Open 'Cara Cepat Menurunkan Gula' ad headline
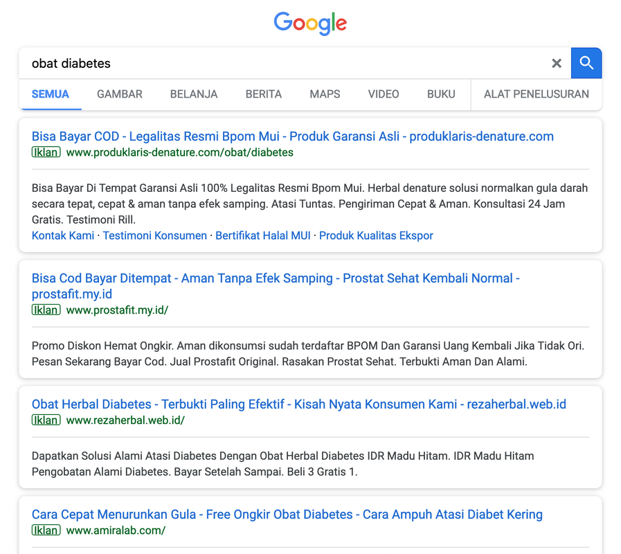 click(287, 515)
